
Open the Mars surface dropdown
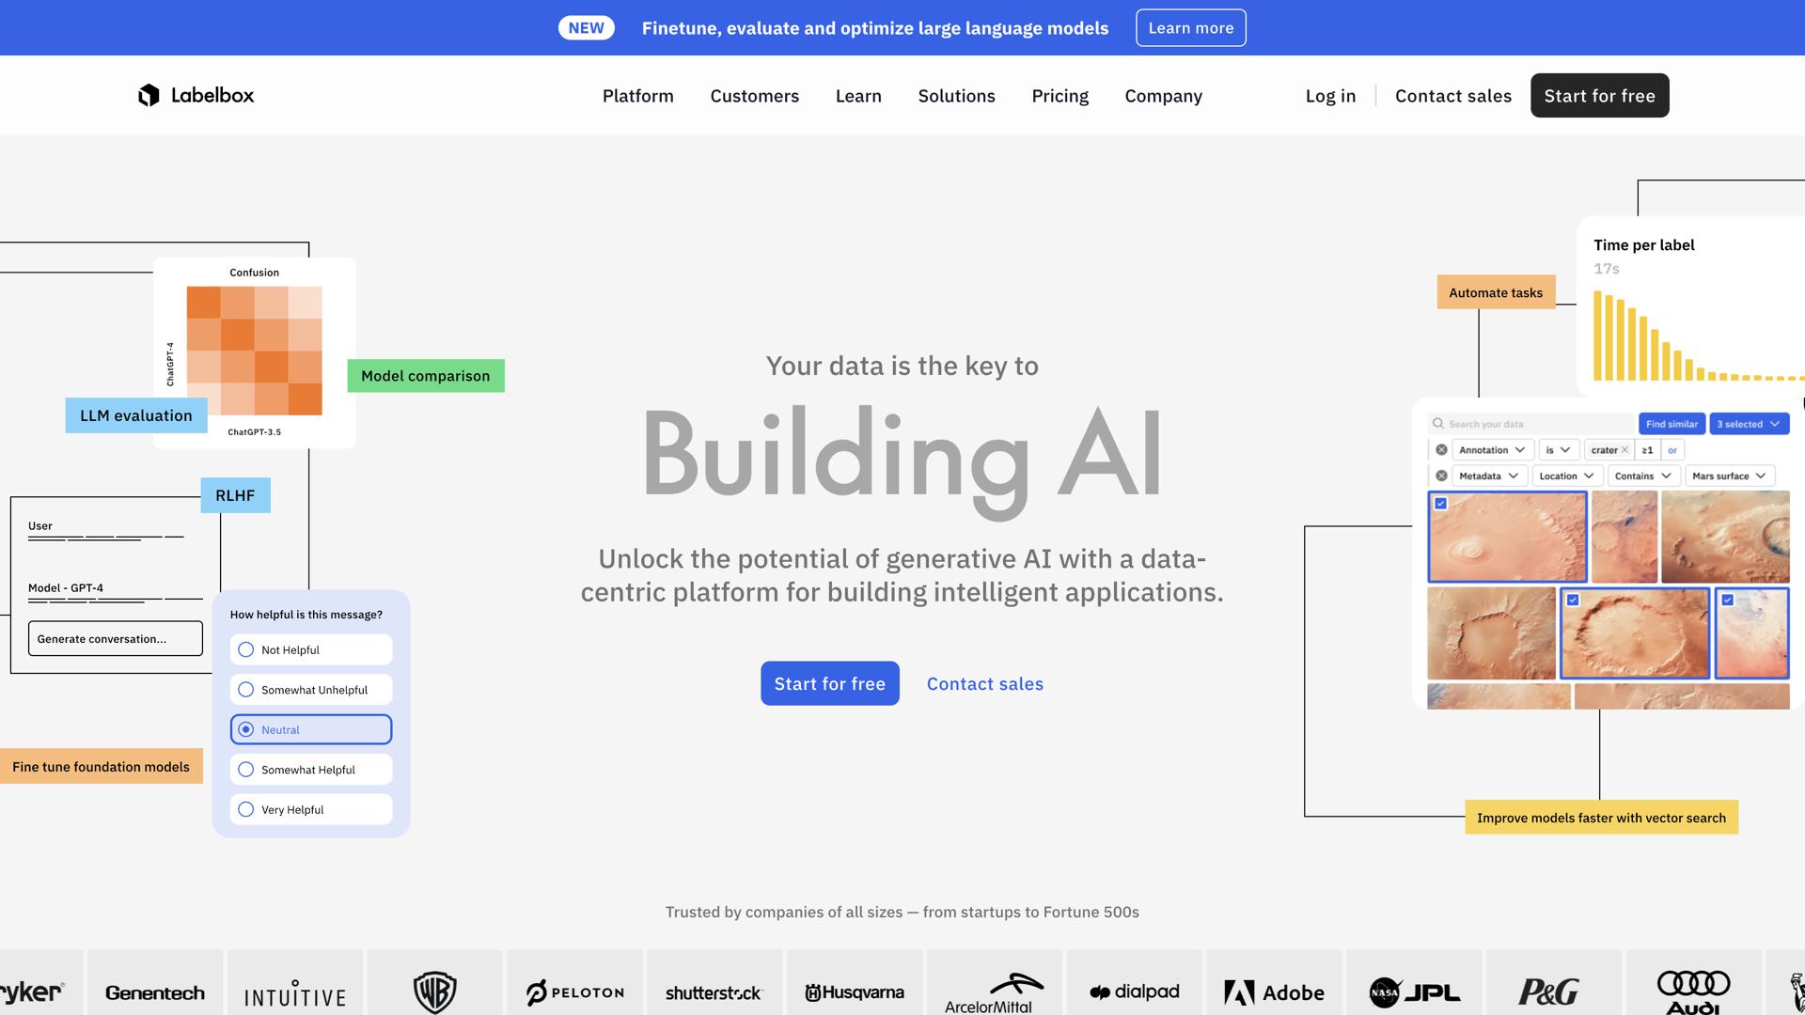click(x=1728, y=476)
